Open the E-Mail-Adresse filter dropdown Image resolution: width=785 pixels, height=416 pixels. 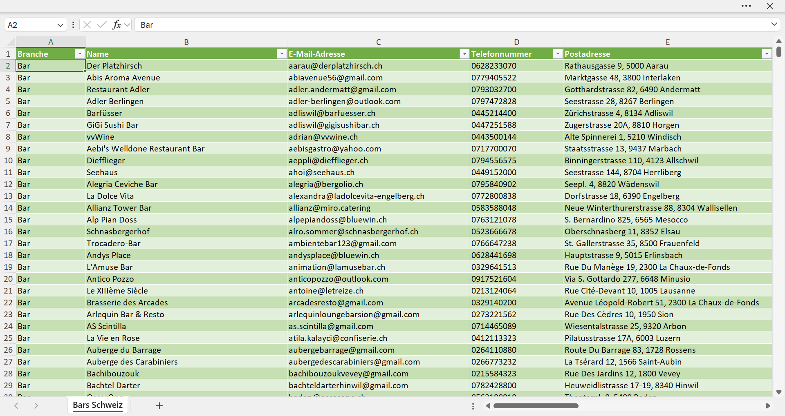pyautogui.click(x=464, y=54)
